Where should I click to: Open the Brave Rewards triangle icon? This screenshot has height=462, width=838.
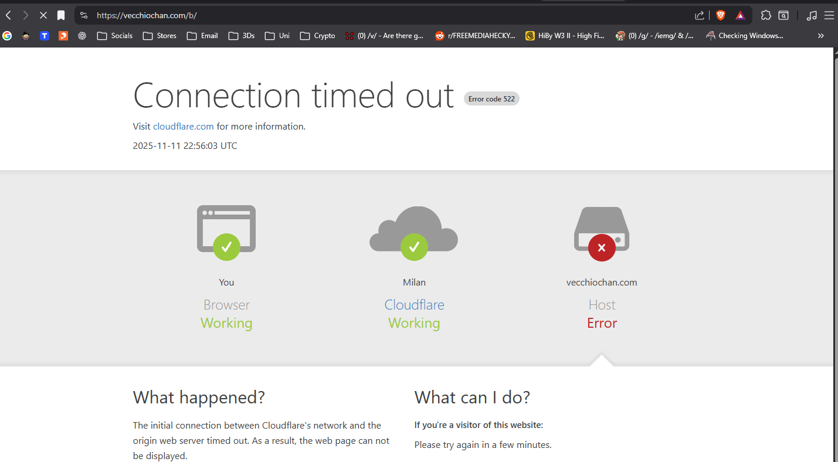click(741, 15)
